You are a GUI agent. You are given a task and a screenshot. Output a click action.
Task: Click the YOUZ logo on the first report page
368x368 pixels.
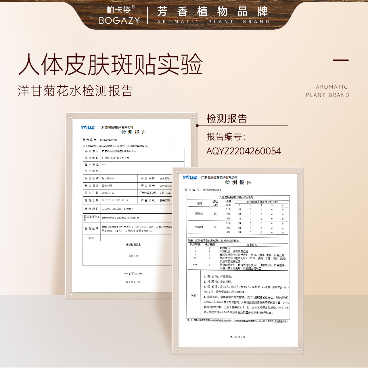coord(87,128)
